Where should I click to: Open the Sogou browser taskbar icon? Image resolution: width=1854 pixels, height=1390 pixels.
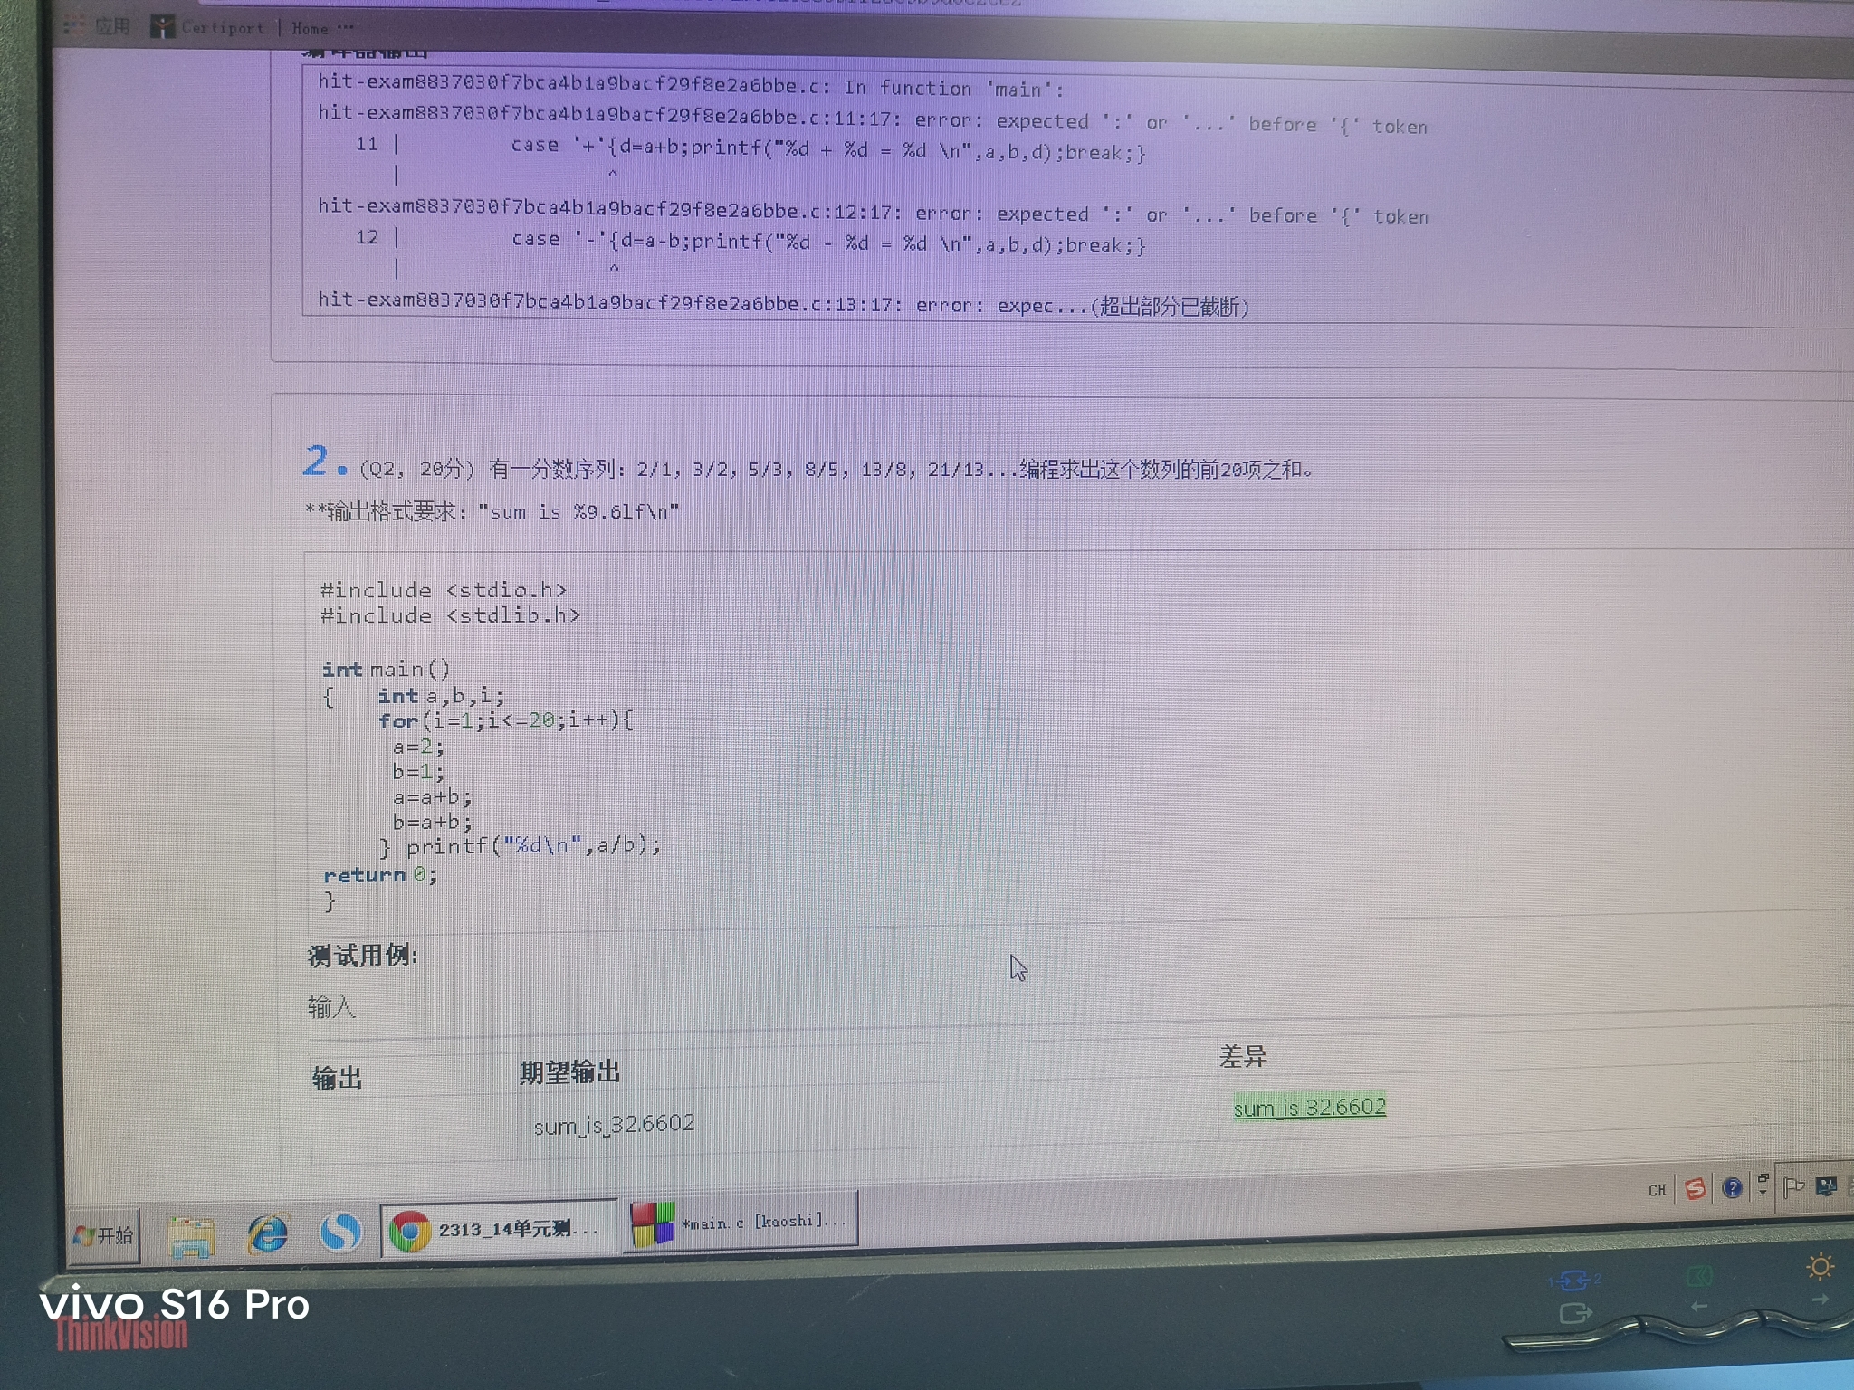click(x=341, y=1233)
